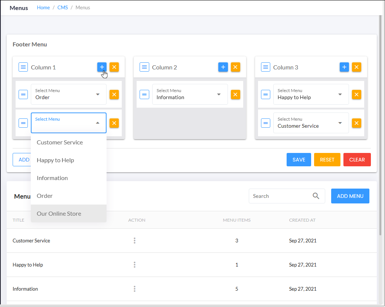Open actions for the Happy to Help table row
Viewport: 385px width, 307px height.
coord(134,265)
